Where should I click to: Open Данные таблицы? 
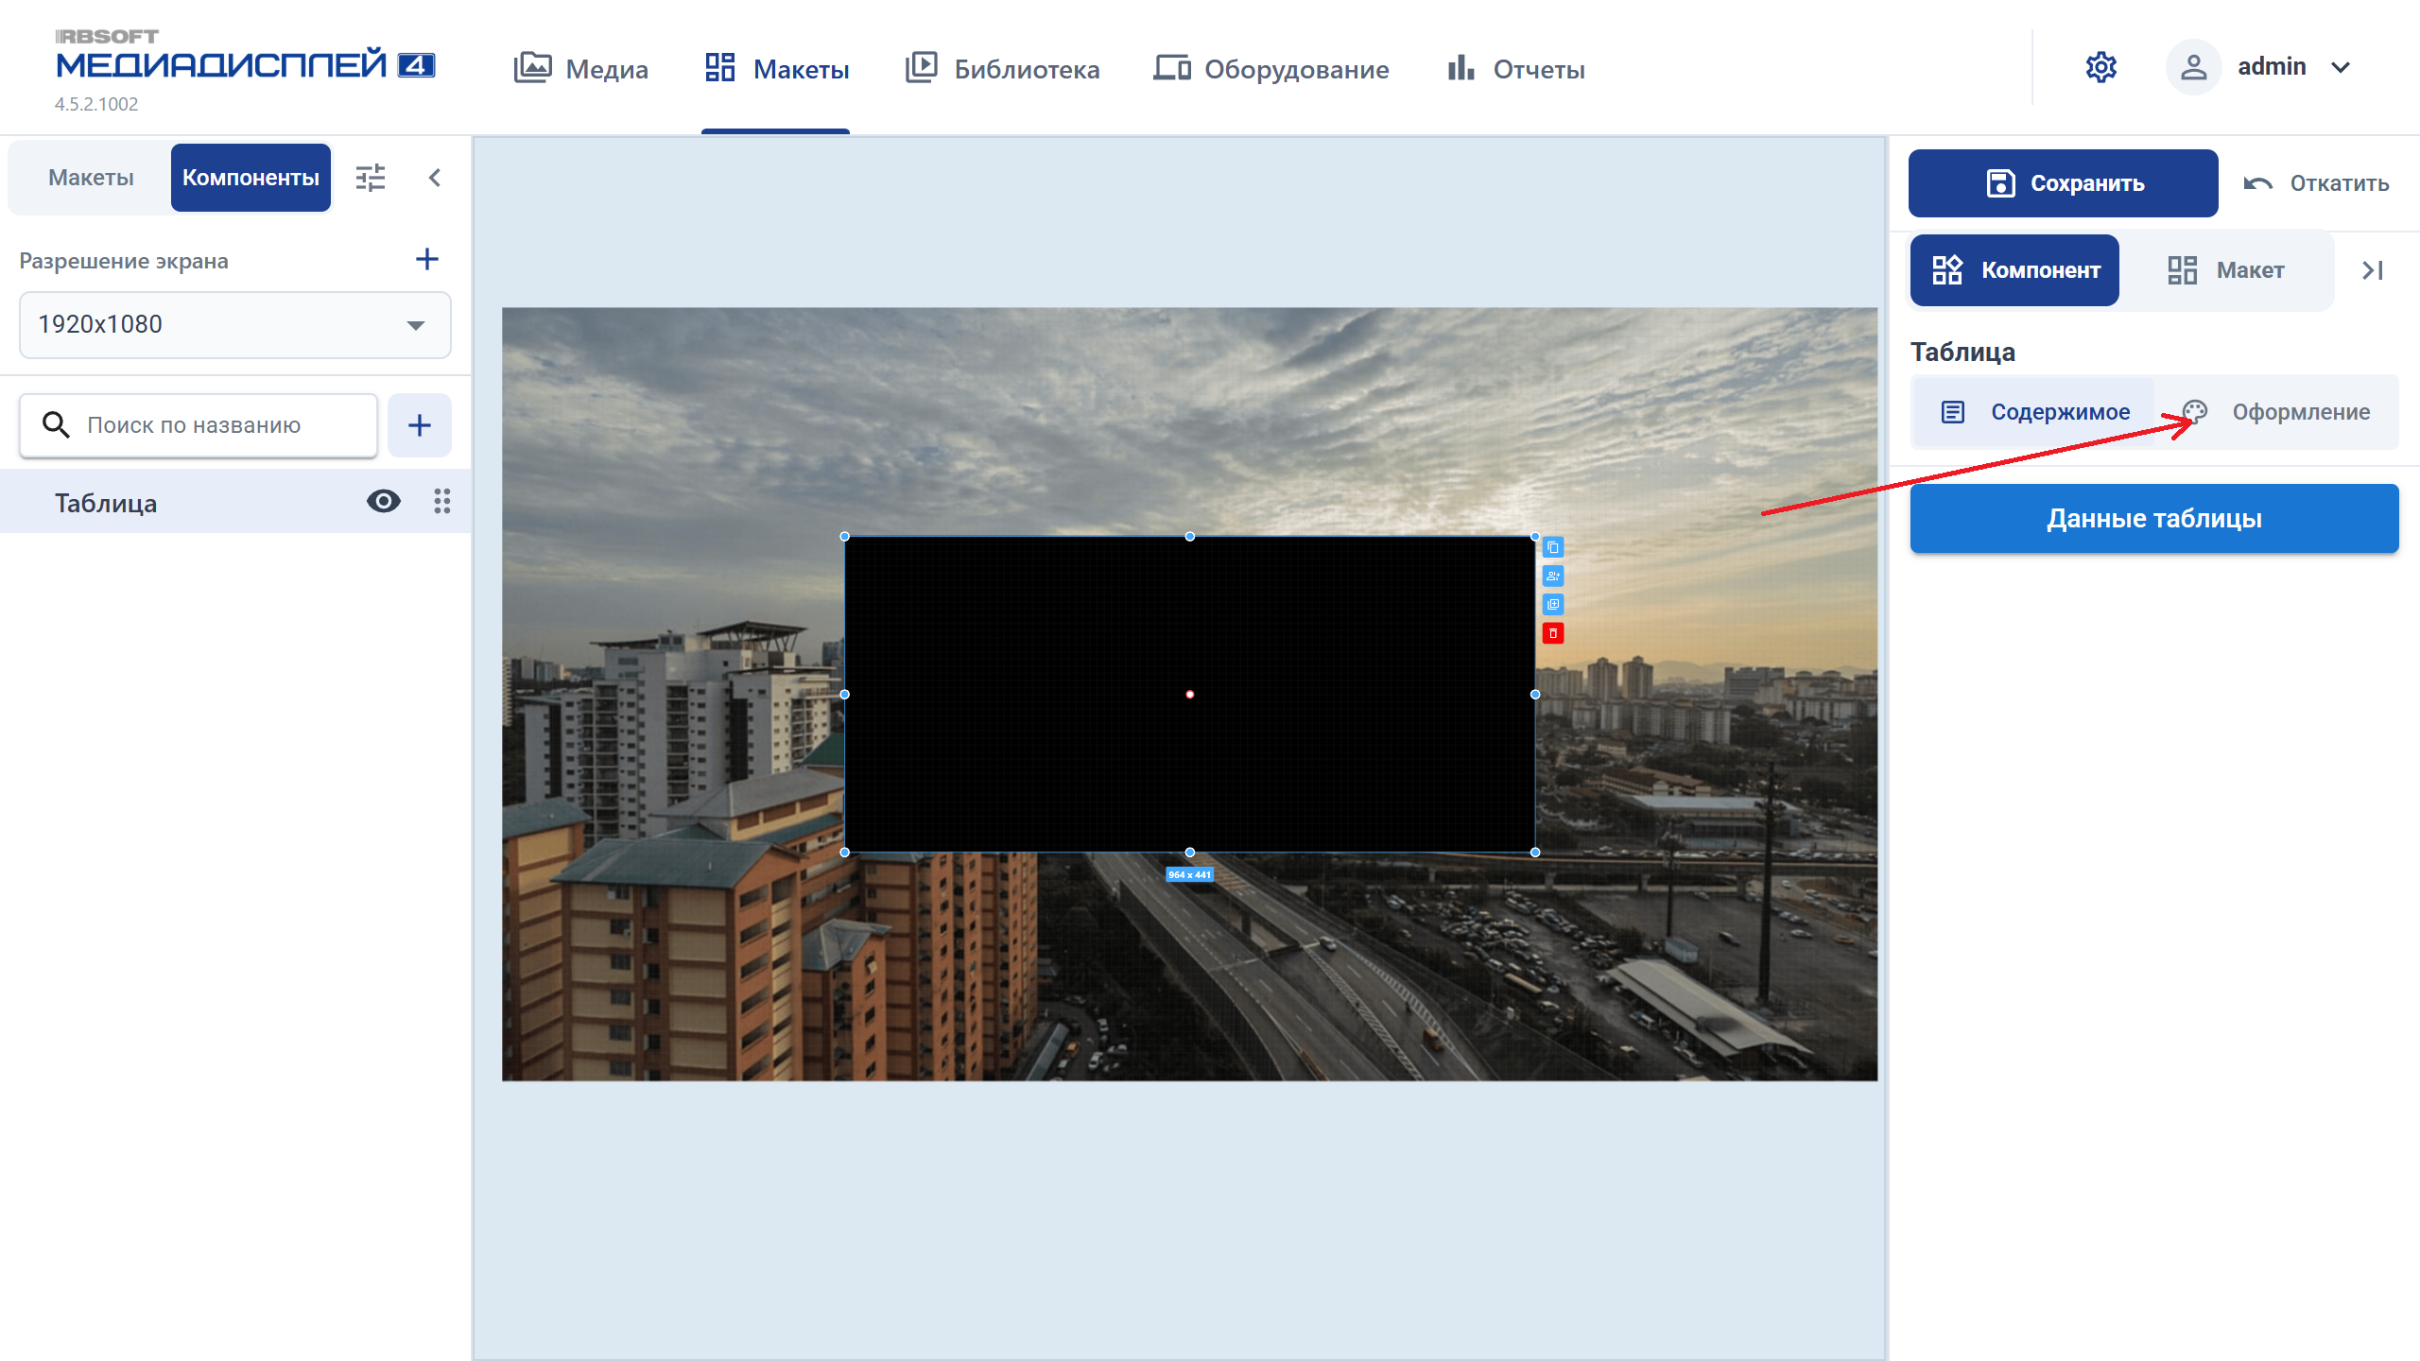[2154, 519]
